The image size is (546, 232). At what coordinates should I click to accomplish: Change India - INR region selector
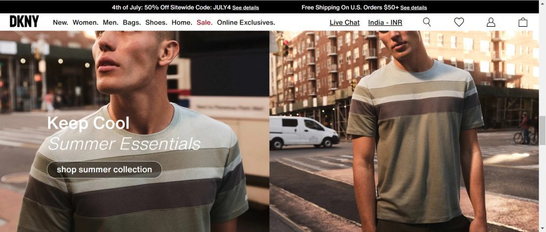click(x=385, y=22)
